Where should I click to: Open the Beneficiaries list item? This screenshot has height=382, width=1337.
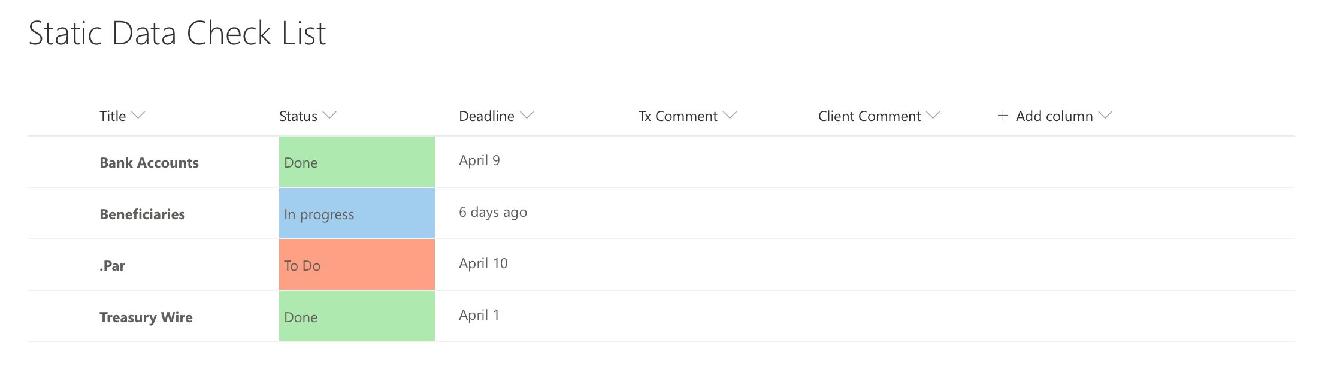click(142, 214)
